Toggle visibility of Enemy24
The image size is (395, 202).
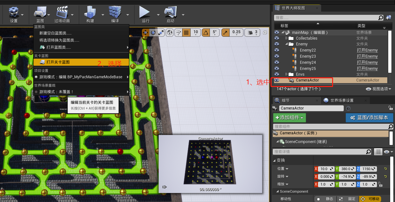[277, 63]
